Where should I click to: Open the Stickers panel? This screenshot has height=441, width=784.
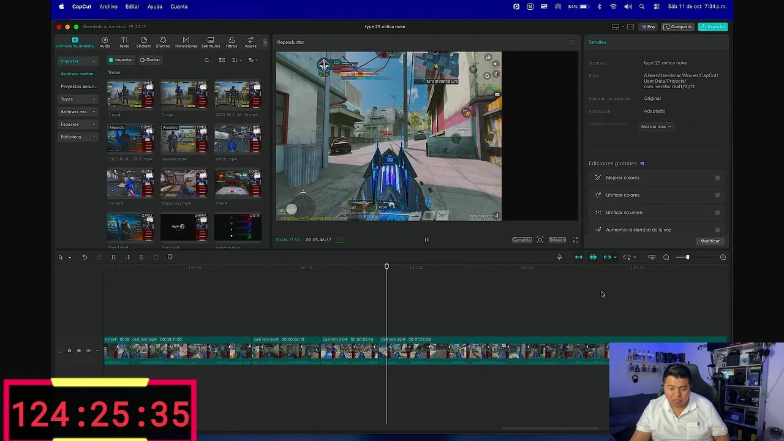[x=143, y=42]
